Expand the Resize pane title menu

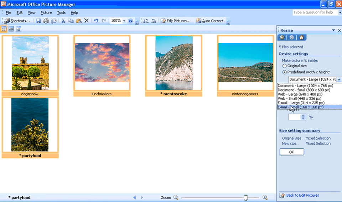333,30
